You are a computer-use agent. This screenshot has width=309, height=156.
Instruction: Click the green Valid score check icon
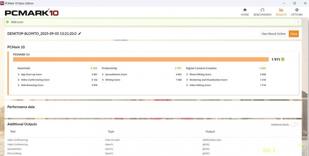tap(7, 22)
